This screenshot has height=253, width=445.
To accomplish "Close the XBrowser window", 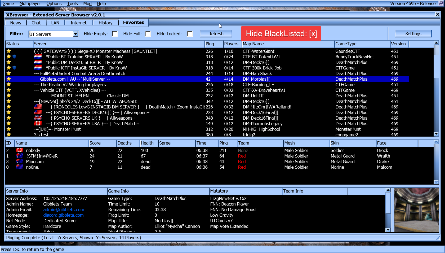I will pos(438,15).
